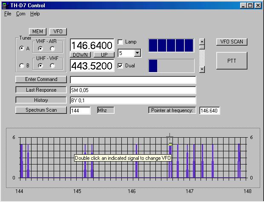Select Tuner A radio button

tap(22, 48)
